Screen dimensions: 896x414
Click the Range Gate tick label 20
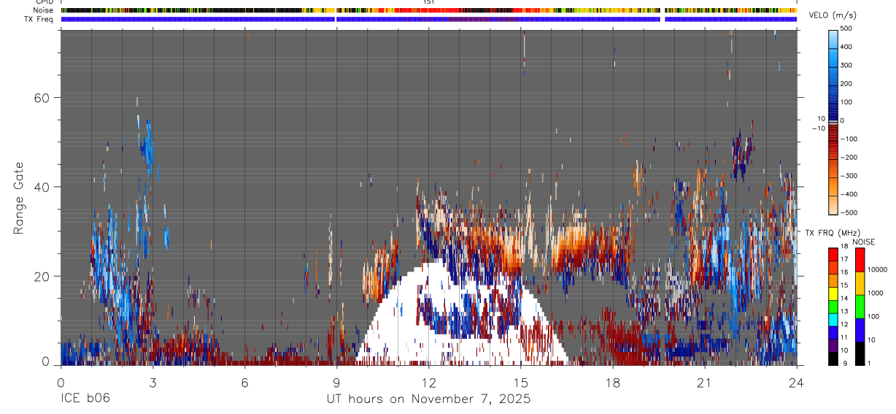tap(41, 276)
